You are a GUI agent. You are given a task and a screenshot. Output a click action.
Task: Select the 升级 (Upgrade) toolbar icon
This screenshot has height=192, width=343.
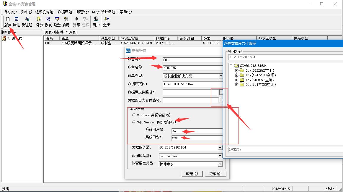tap(77, 21)
